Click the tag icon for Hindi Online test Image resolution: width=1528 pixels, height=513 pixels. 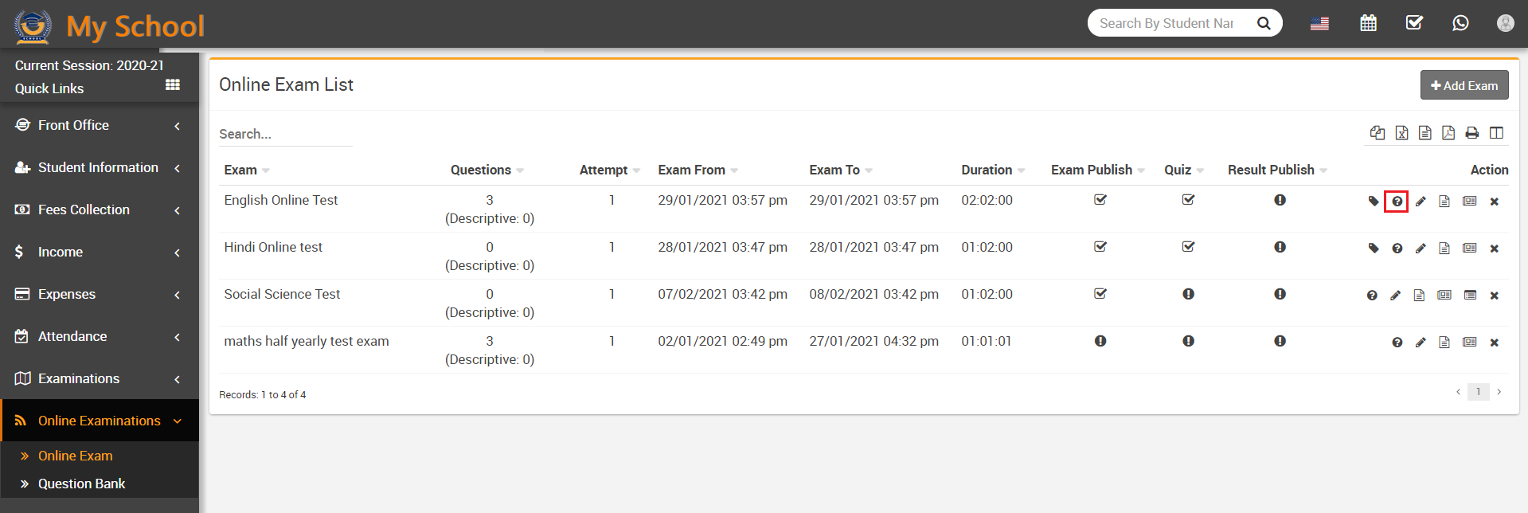pos(1374,249)
